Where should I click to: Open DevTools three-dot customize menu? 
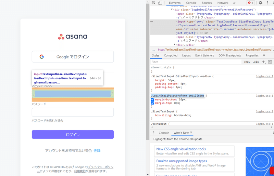pyautogui.click(x=267, y=3)
